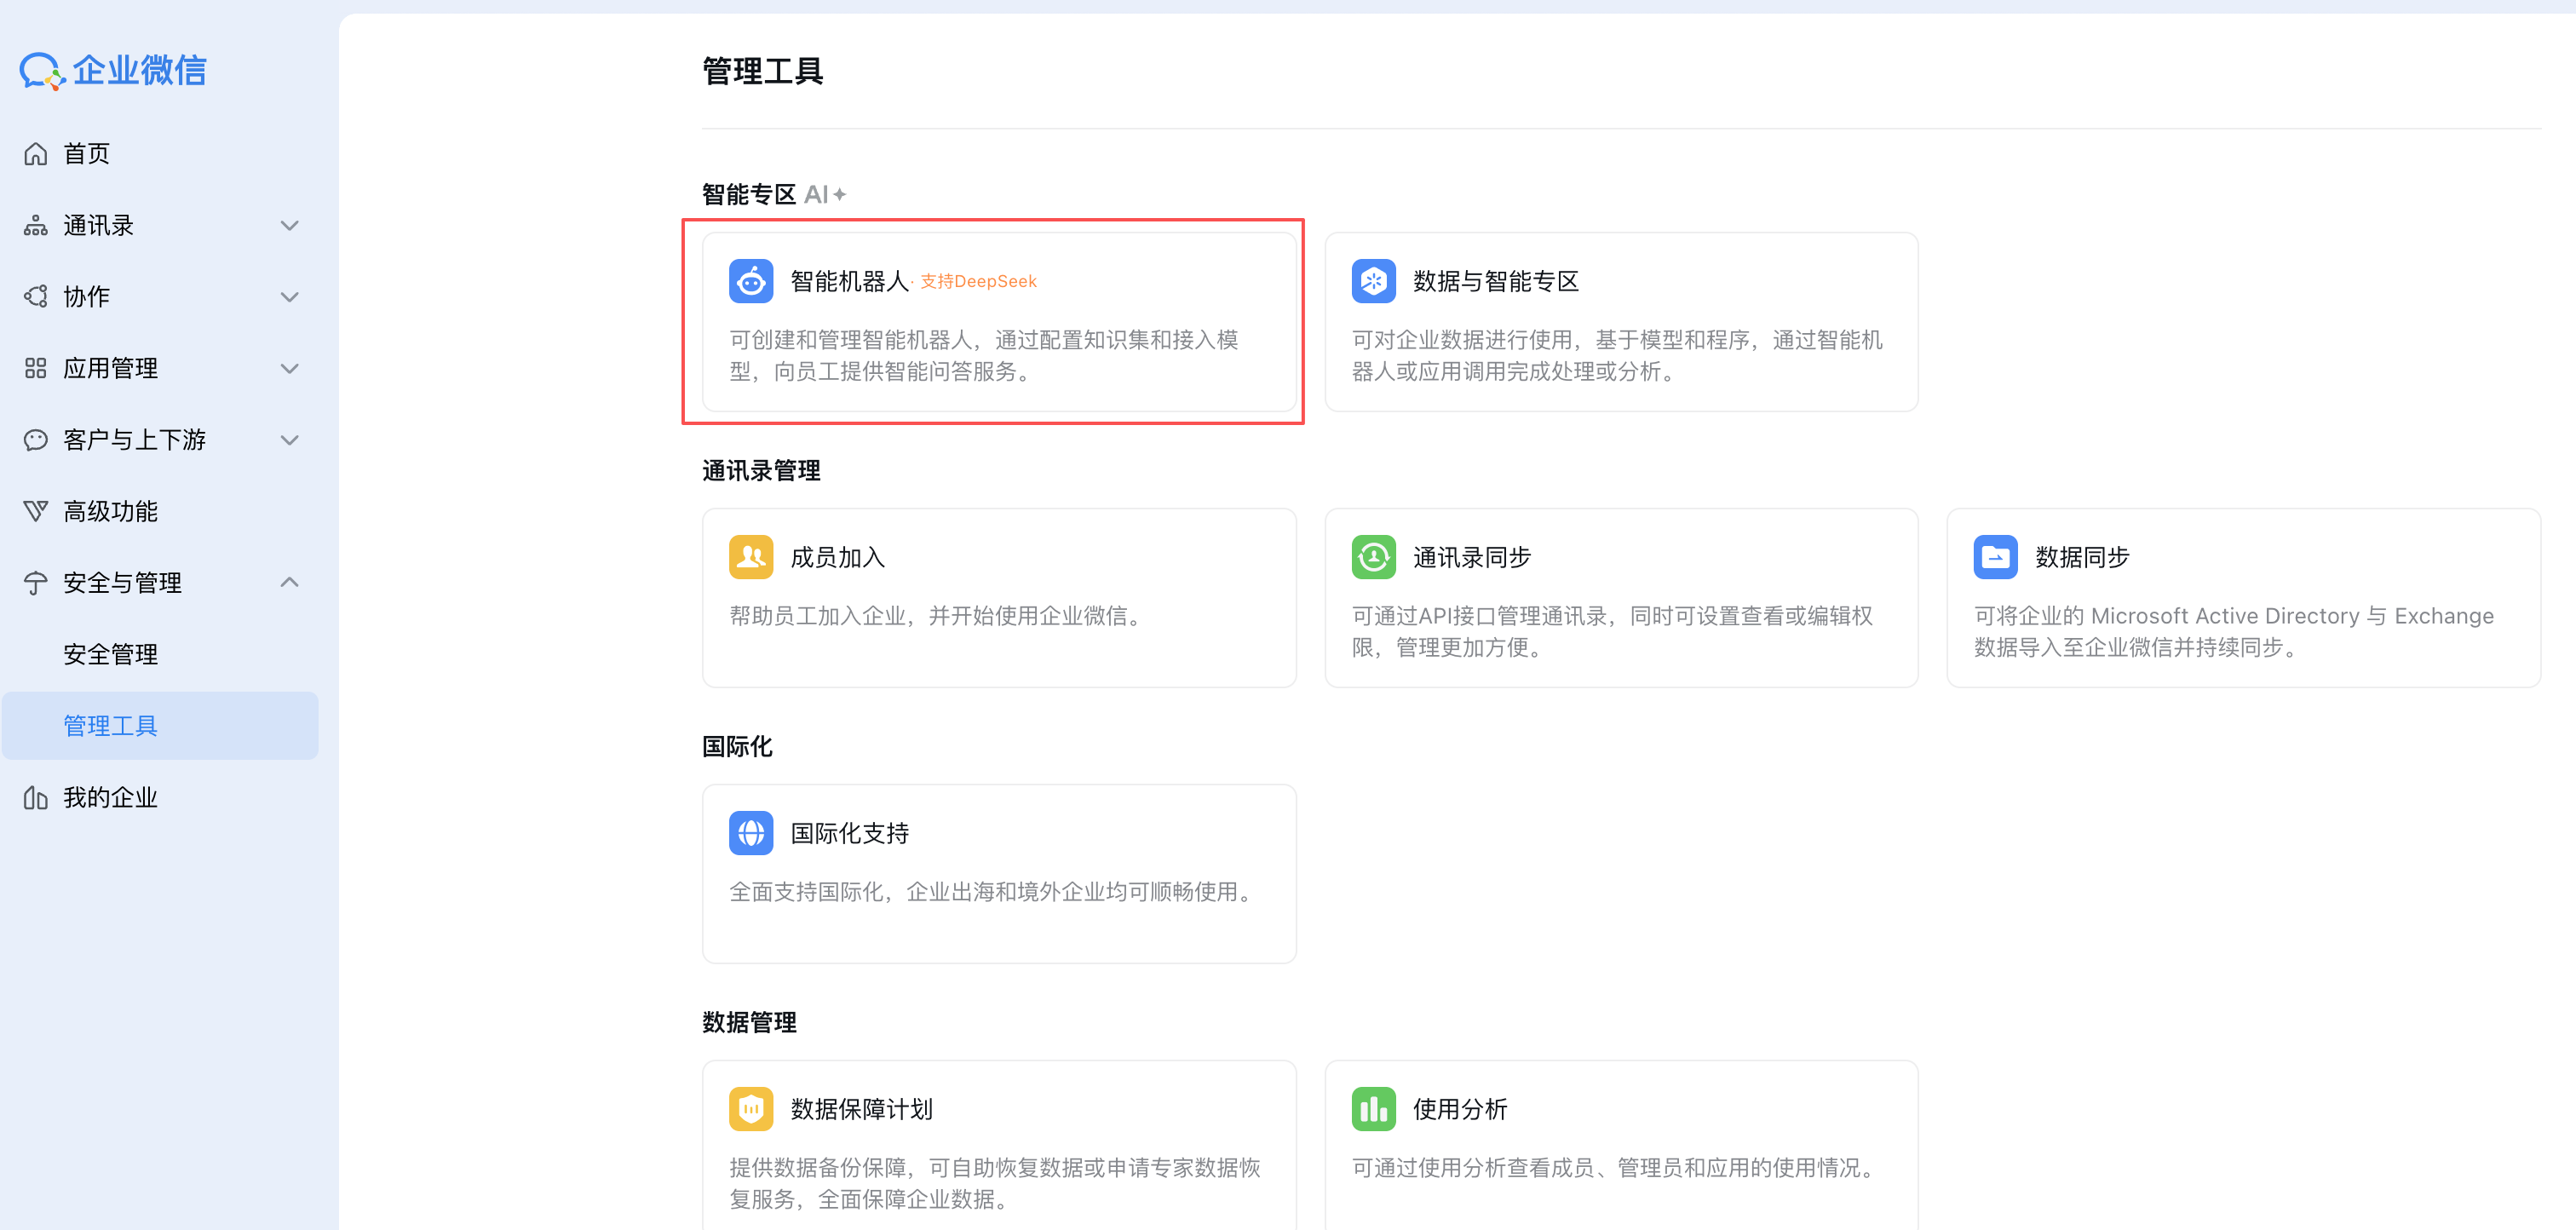Screen dimensions: 2576x1230
Task: Collapse the 安全与管理 sidebar section
Action: (x=289, y=581)
